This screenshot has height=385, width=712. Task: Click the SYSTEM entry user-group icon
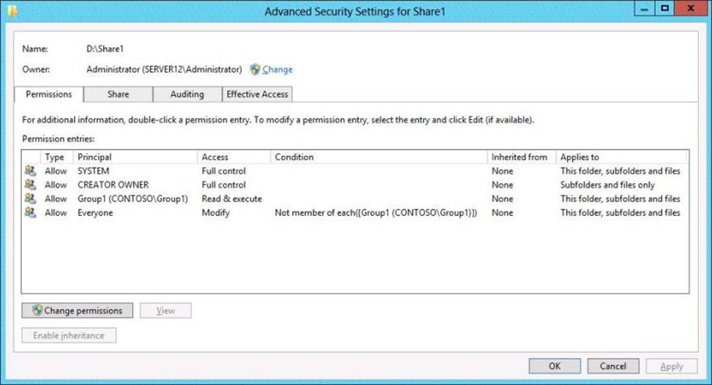(x=31, y=171)
